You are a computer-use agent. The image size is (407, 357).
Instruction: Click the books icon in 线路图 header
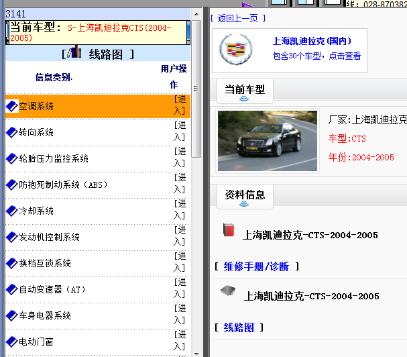74,52
